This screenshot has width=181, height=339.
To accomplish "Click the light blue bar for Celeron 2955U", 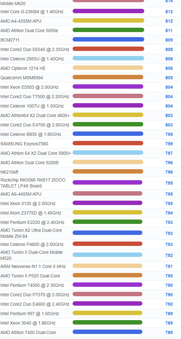I will (108, 58).
